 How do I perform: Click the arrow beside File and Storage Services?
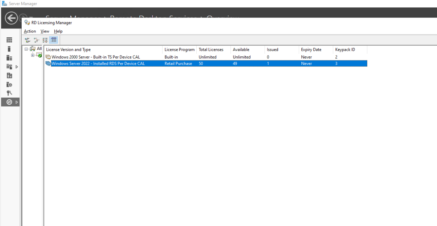(x=17, y=66)
